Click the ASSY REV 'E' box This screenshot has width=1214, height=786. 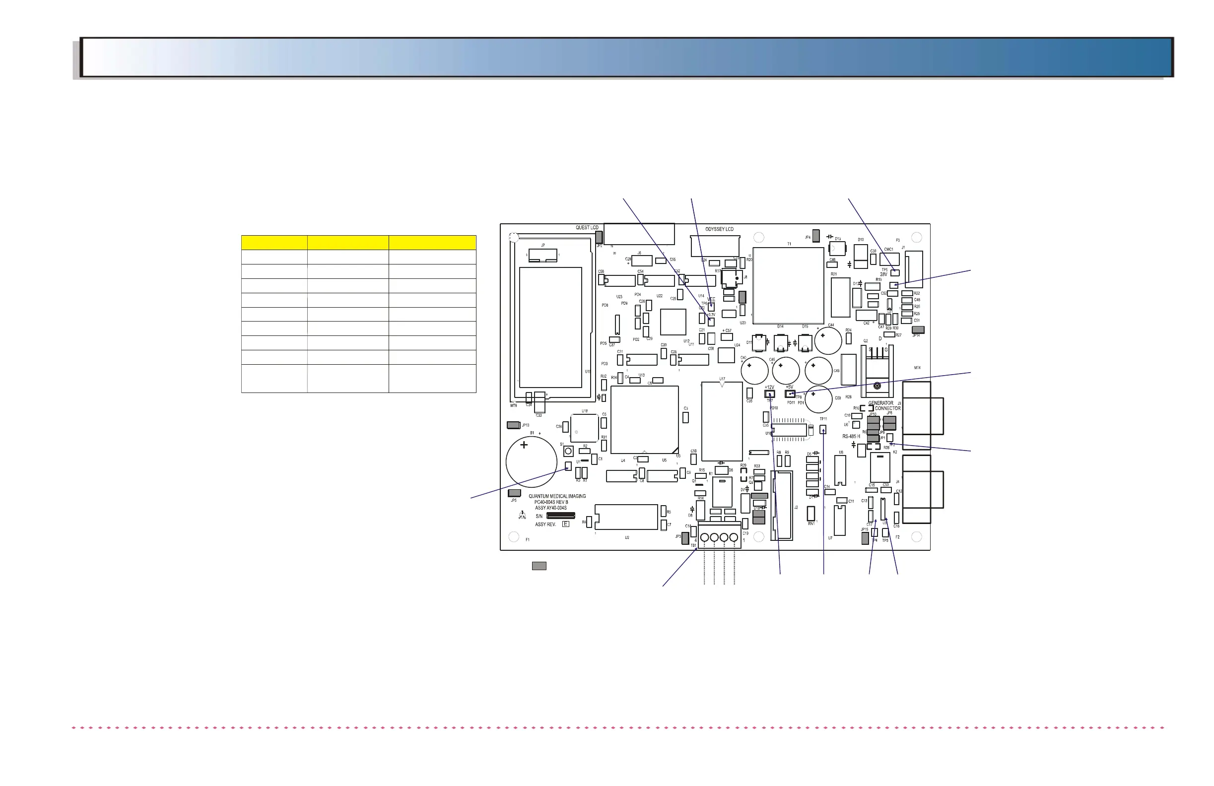[x=565, y=524]
